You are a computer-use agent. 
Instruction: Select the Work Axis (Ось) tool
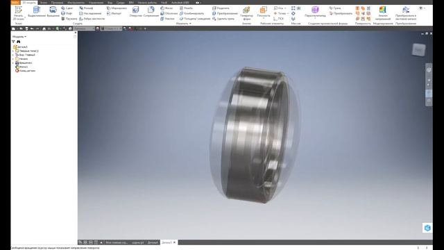tap(279, 8)
